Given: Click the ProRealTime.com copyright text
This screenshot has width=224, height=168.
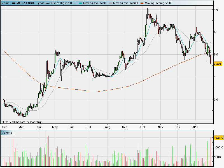Looking at the screenshot, I should tap(13, 122).
